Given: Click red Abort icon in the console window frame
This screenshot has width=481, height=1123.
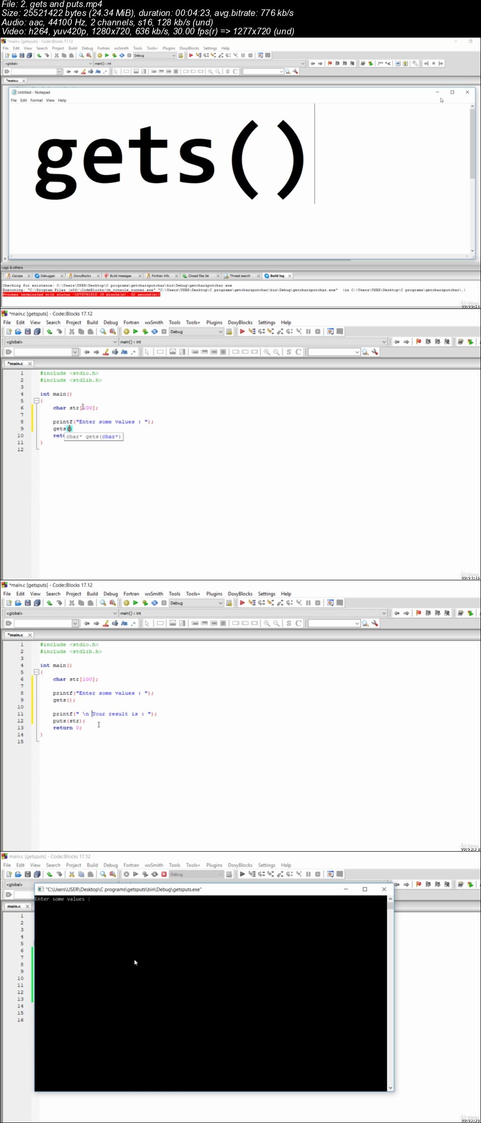Looking at the screenshot, I should pyautogui.click(x=164, y=874).
